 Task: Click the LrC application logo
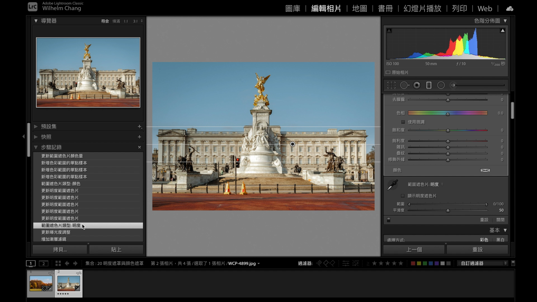pos(32,7)
